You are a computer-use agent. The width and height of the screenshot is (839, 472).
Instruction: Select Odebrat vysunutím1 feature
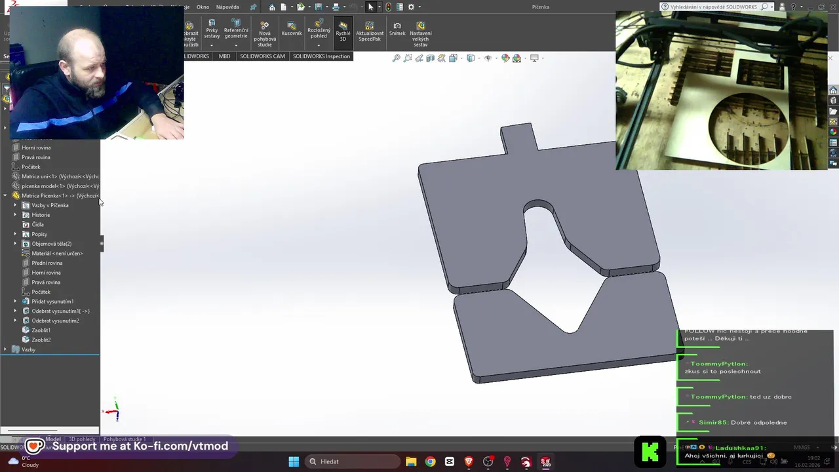tap(60, 311)
